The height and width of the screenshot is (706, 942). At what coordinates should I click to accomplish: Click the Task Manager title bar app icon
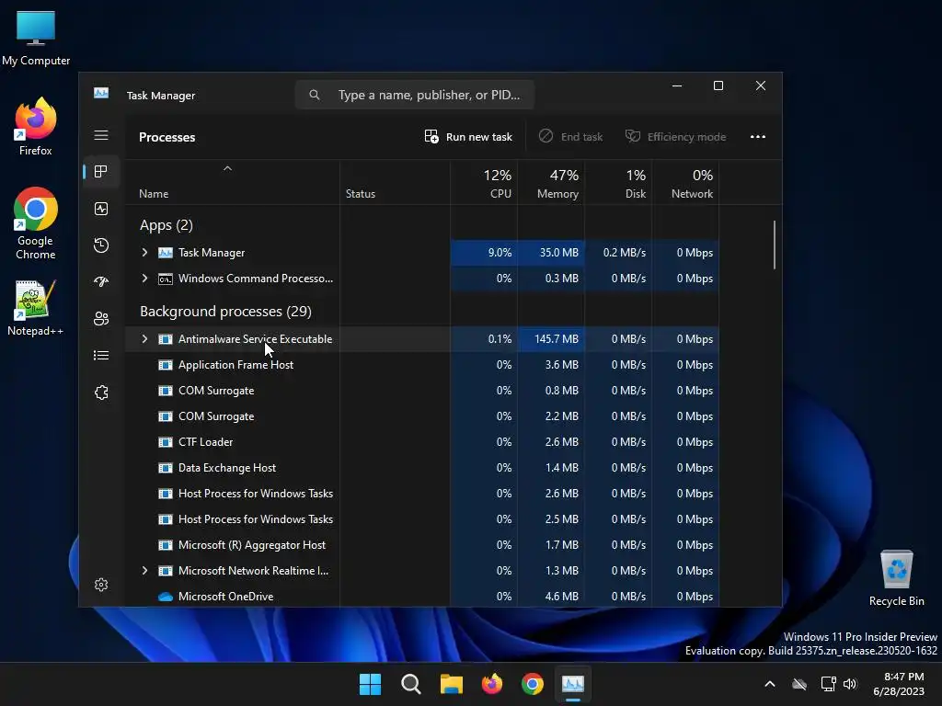pos(101,93)
